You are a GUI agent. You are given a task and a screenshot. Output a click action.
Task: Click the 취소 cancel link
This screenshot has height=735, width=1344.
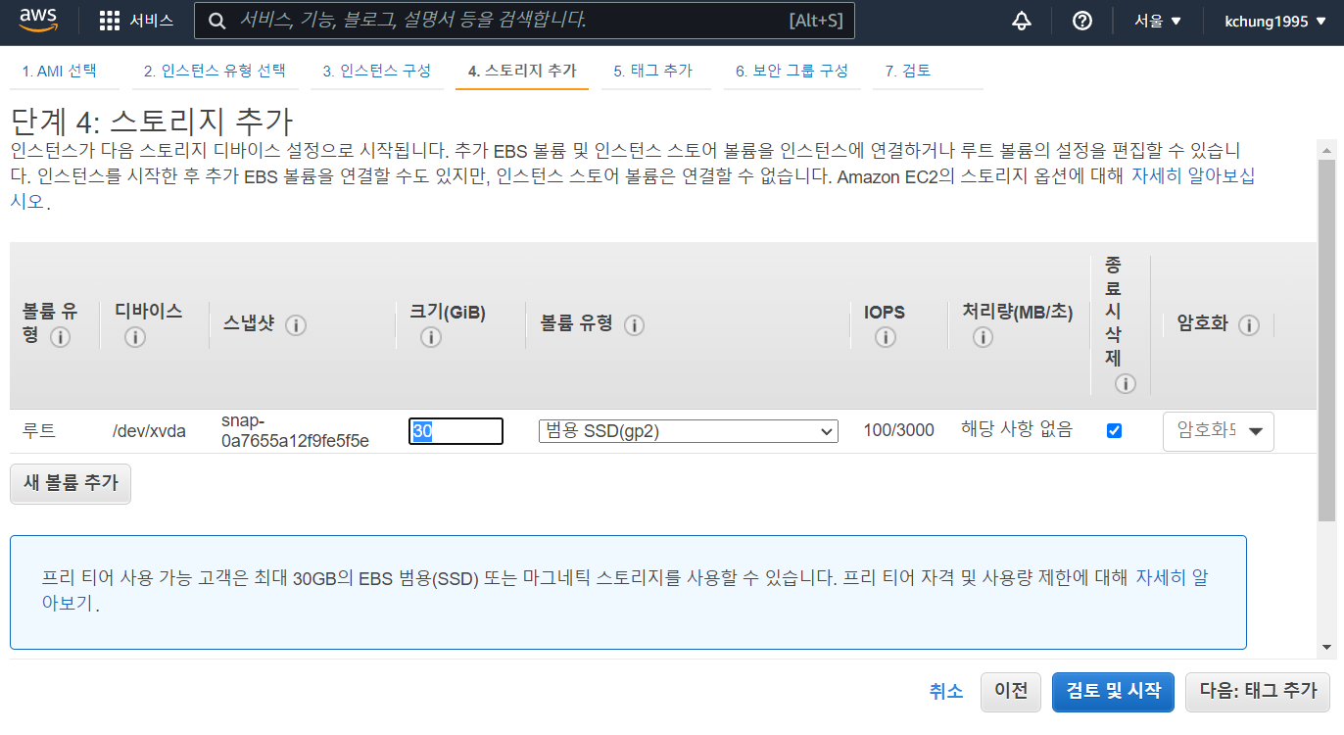[x=945, y=691]
